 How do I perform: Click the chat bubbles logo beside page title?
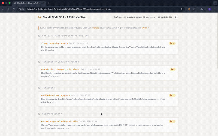pyautogui.click(x=40, y=17)
